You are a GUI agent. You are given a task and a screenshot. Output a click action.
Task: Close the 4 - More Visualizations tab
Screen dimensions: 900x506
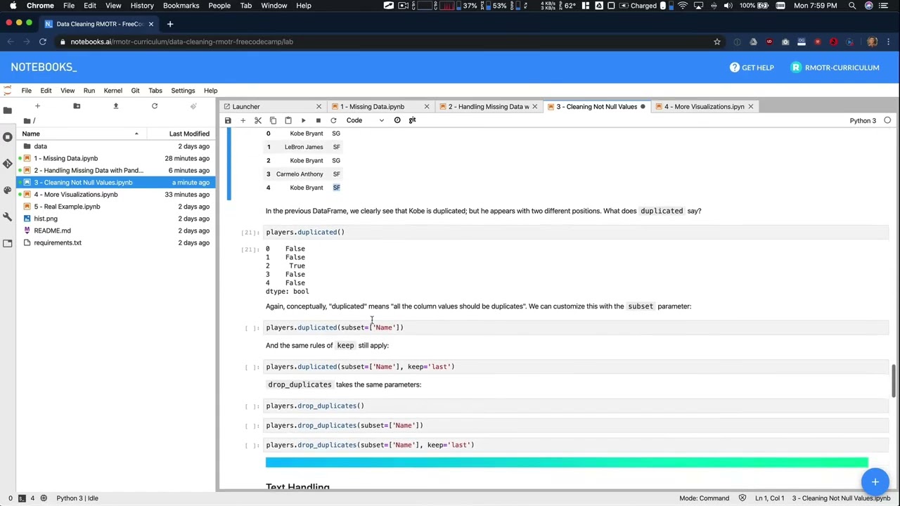click(750, 107)
